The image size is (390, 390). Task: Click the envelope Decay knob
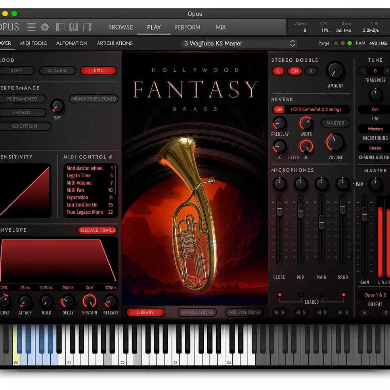coord(67,301)
